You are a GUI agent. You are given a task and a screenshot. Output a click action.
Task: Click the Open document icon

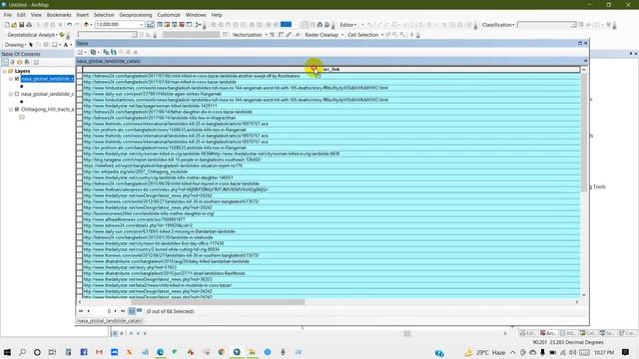14,25
